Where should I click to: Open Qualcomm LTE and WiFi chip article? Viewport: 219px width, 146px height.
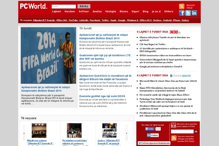coord(105,57)
